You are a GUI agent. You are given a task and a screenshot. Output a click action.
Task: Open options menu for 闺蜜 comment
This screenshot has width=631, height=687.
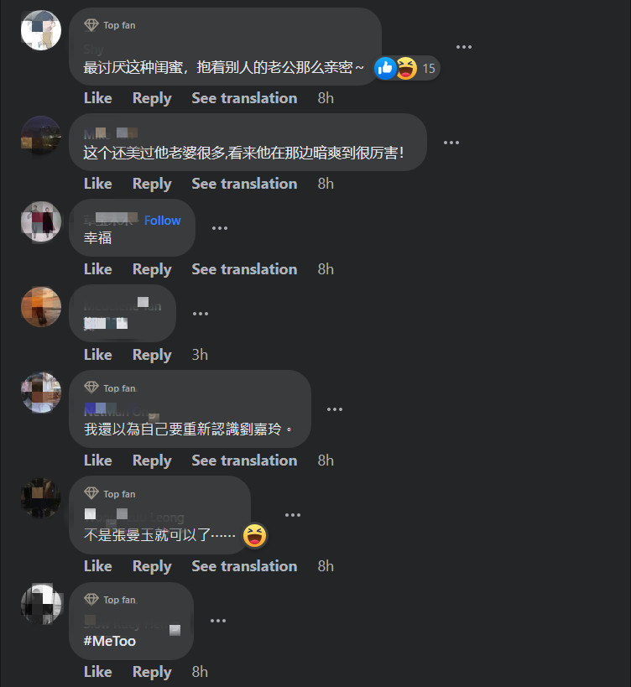click(x=464, y=47)
